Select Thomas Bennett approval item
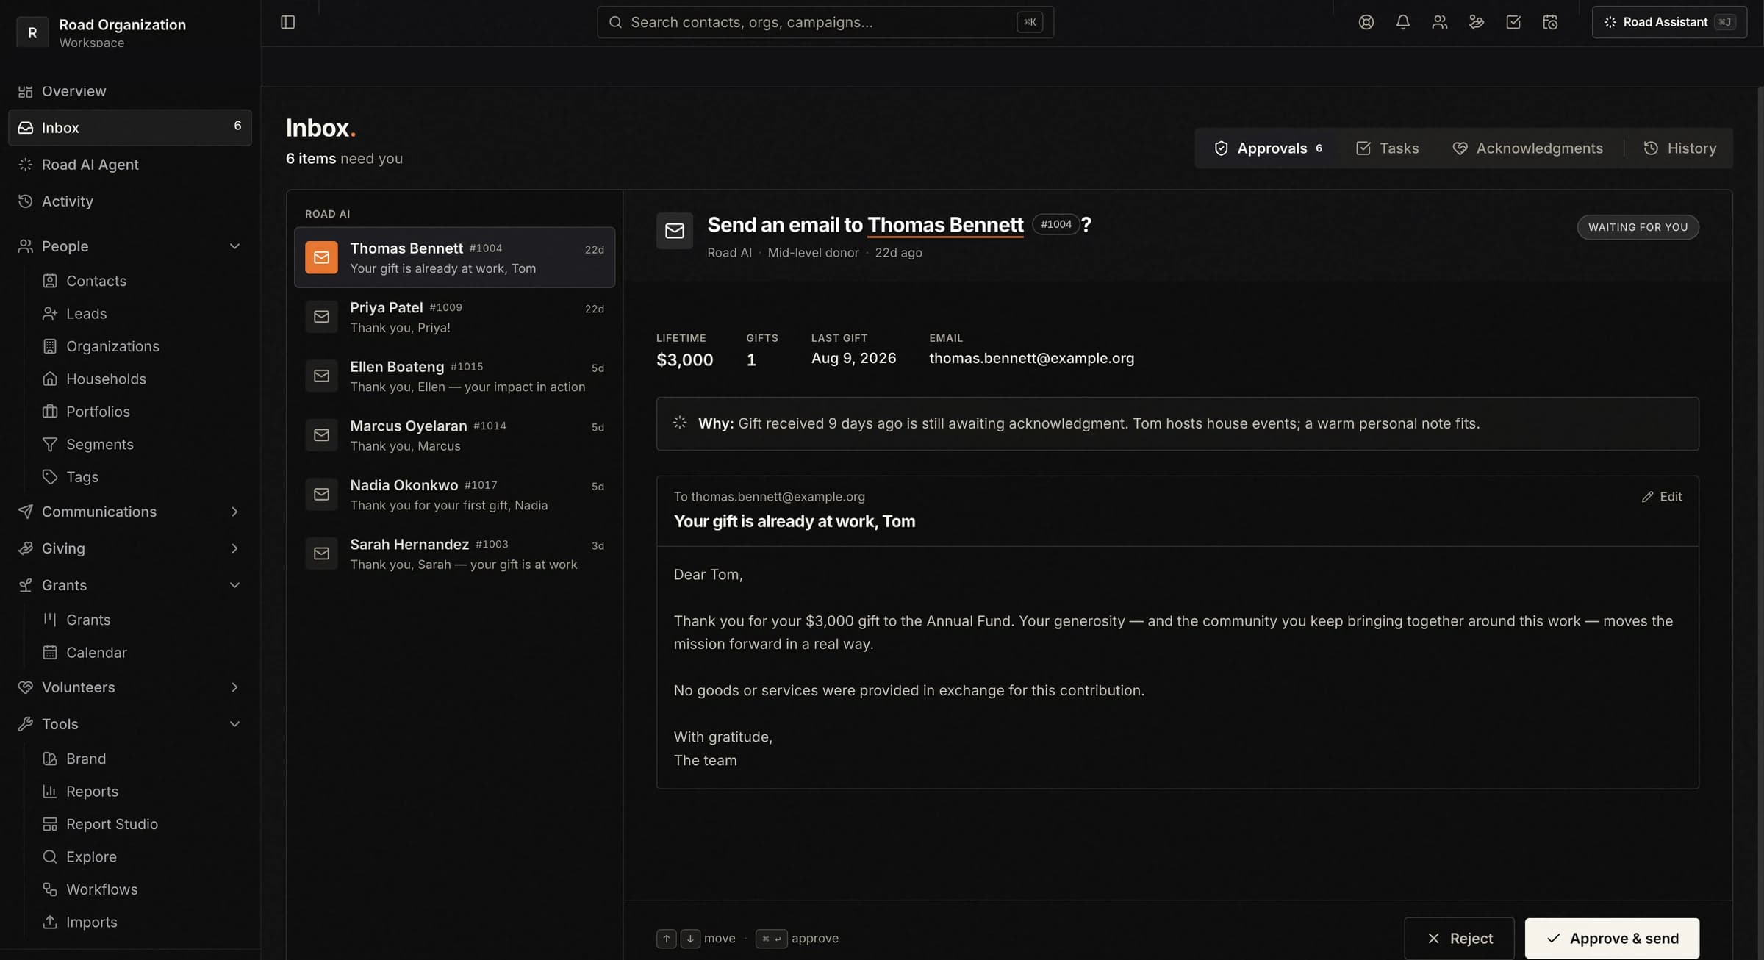1764x960 pixels. pos(454,257)
